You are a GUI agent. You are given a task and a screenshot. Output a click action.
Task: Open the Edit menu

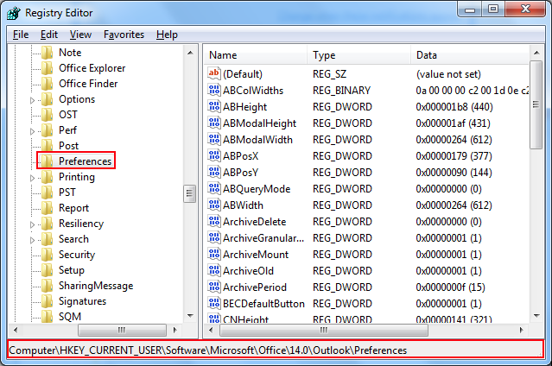49,35
